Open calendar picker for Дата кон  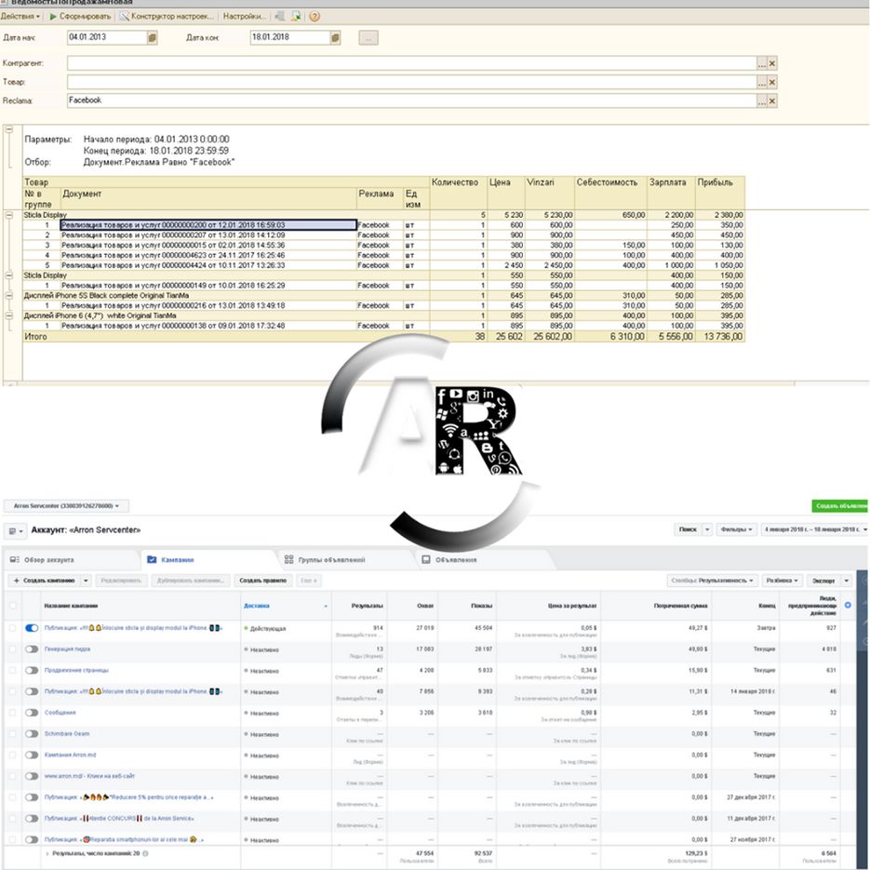(x=335, y=38)
